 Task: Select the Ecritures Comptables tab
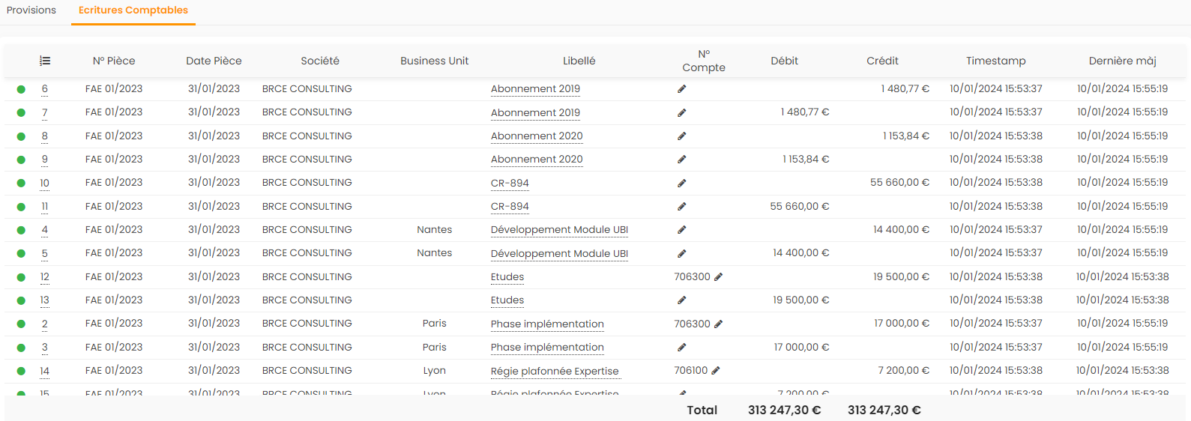click(x=133, y=10)
